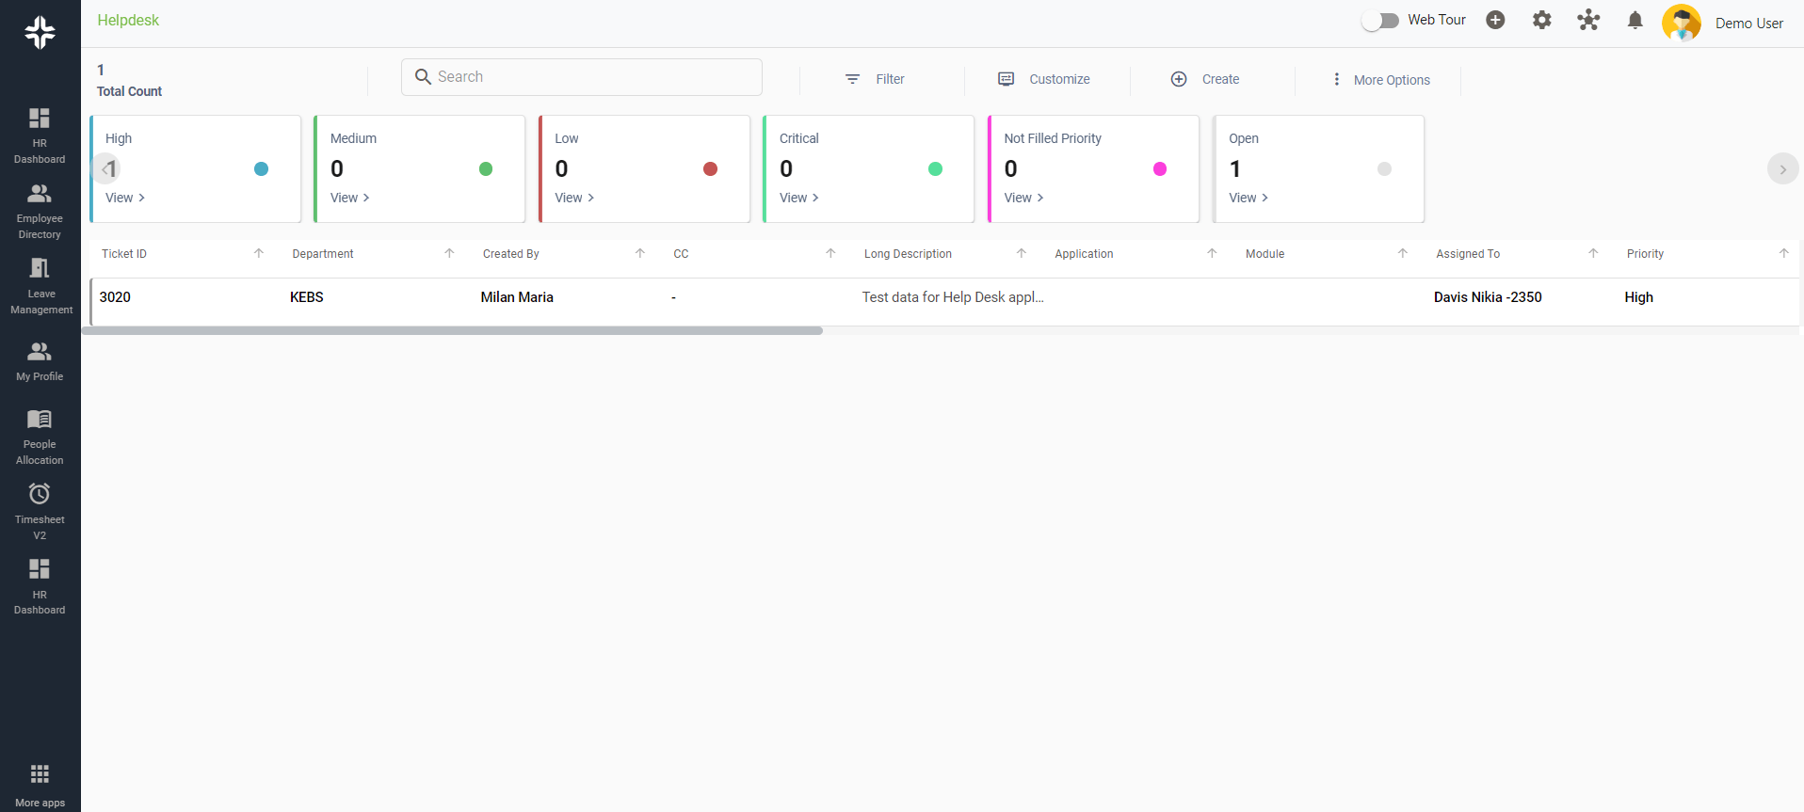Image resolution: width=1804 pixels, height=812 pixels.
Task: Click the plus circle icon in header
Action: 1495,21
